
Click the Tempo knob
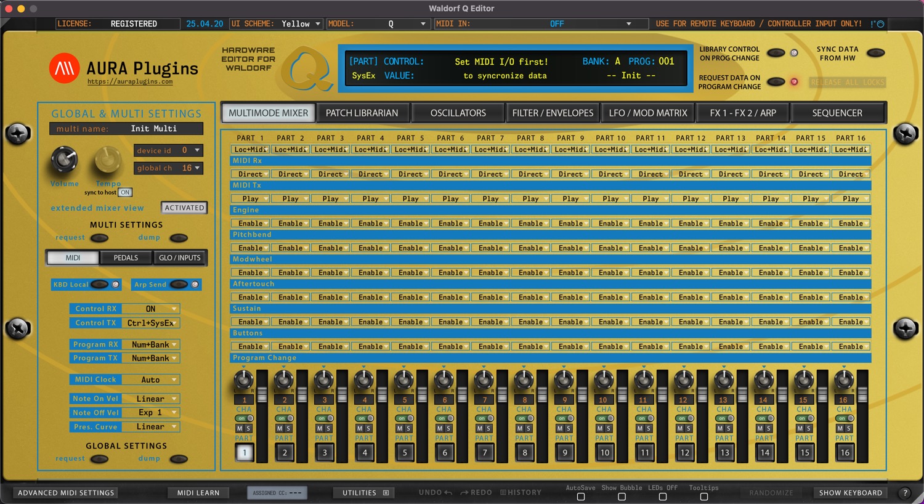(108, 160)
